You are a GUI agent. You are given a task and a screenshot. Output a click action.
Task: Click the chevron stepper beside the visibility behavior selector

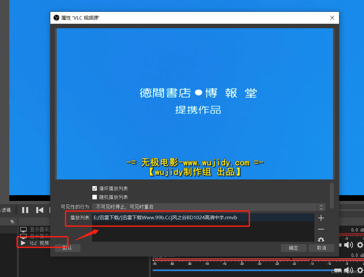click(x=321, y=207)
